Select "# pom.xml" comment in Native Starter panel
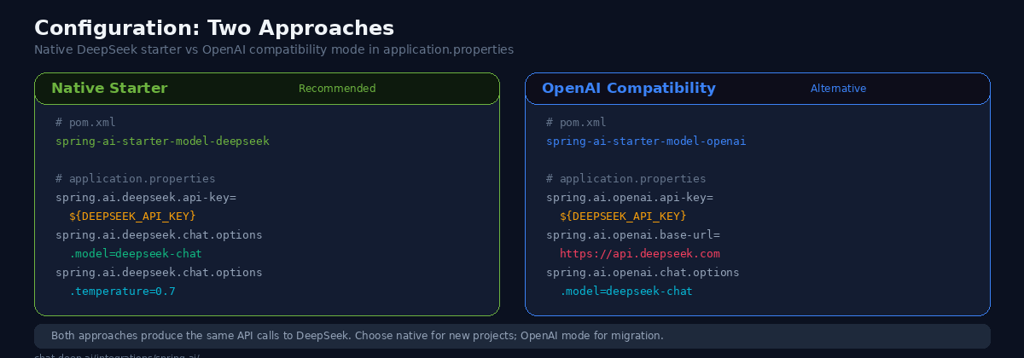Image resolution: width=1024 pixels, height=358 pixels. 85,123
